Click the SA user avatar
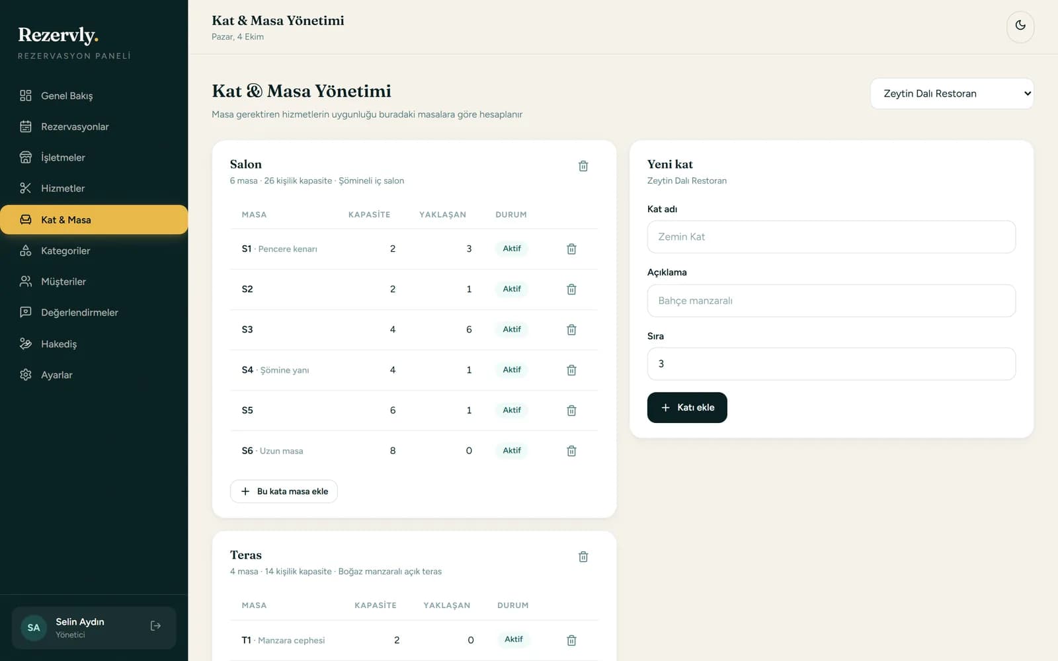 click(x=34, y=628)
